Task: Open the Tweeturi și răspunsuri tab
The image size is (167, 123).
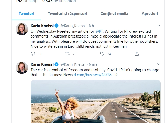Action: pos(67,14)
